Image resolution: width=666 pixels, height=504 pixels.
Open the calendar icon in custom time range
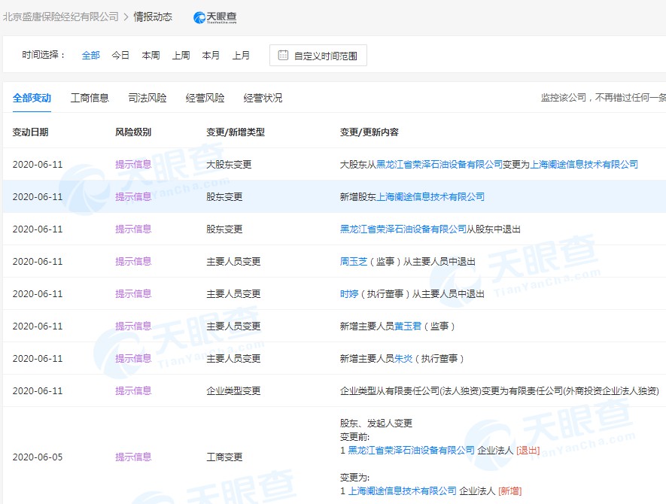click(x=283, y=55)
